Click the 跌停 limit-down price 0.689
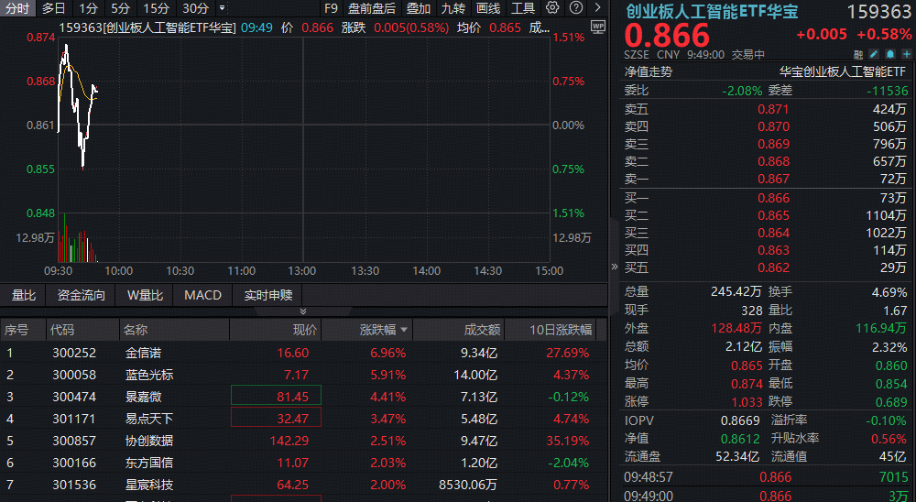The image size is (916, 502). point(891,402)
